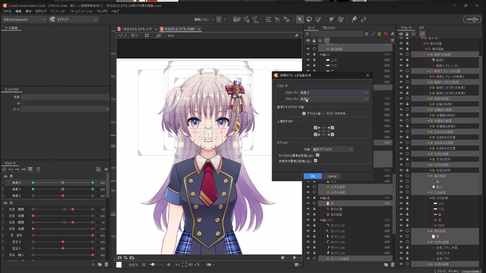Click the Solo button in canvas toolbar
This screenshot has height=273, width=486.
[x=171, y=36]
